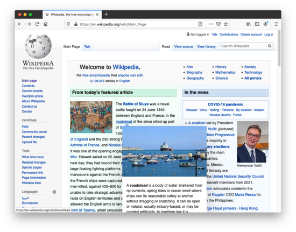Viewport: 296px width, 232px height.
Task: Open the View history tab
Action: [x=206, y=46]
